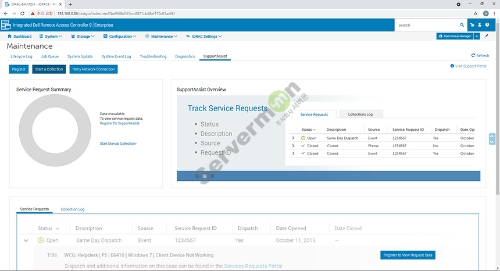Click the pin icon beside Group Manager
This screenshot has height=271, width=500.
coord(487,36)
